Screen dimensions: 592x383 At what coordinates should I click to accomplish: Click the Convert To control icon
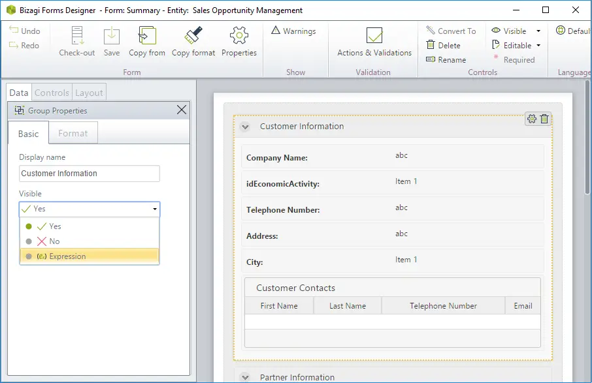(x=431, y=30)
